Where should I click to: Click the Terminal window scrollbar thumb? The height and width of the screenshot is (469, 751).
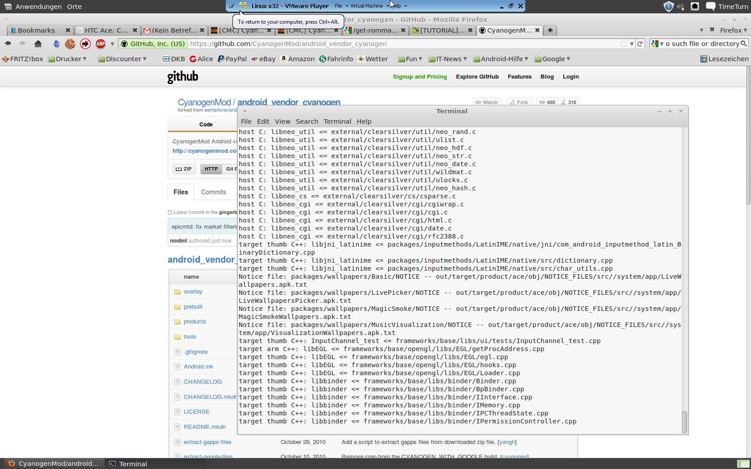(x=684, y=422)
